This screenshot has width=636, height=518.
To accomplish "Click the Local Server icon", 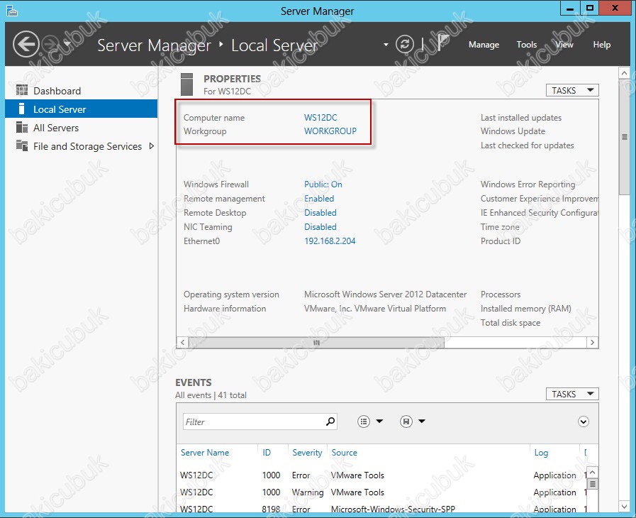I will tap(21, 109).
